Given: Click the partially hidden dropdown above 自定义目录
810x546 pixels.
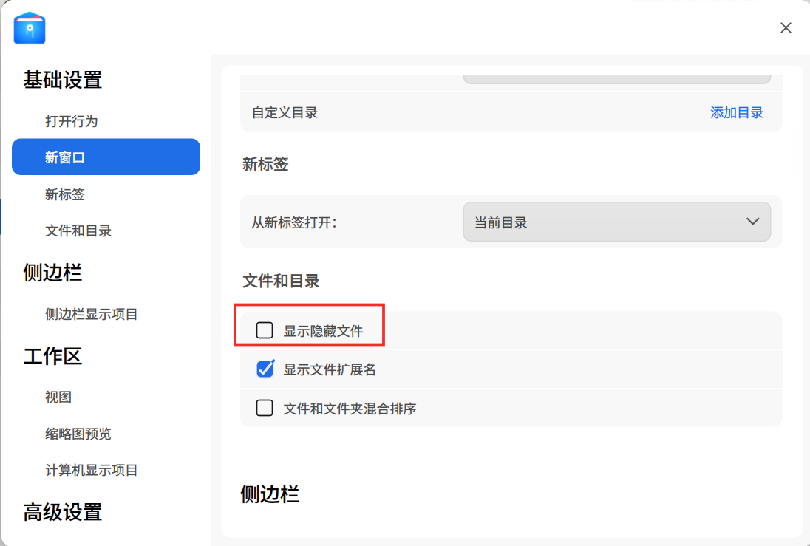Looking at the screenshot, I should coord(616,78).
